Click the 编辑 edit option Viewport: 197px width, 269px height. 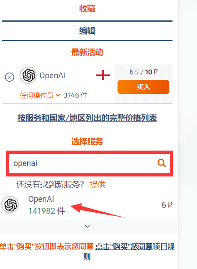coord(87,31)
